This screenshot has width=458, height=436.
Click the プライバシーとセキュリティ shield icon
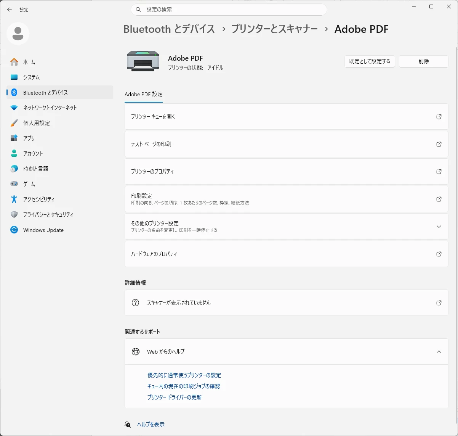(x=14, y=214)
